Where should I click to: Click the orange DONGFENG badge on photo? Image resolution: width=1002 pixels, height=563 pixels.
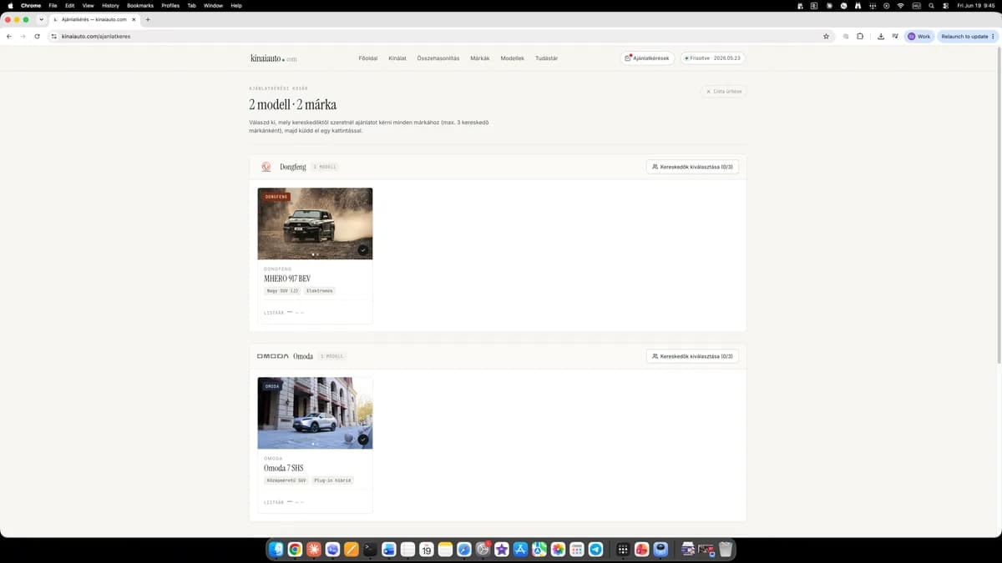coord(276,197)
